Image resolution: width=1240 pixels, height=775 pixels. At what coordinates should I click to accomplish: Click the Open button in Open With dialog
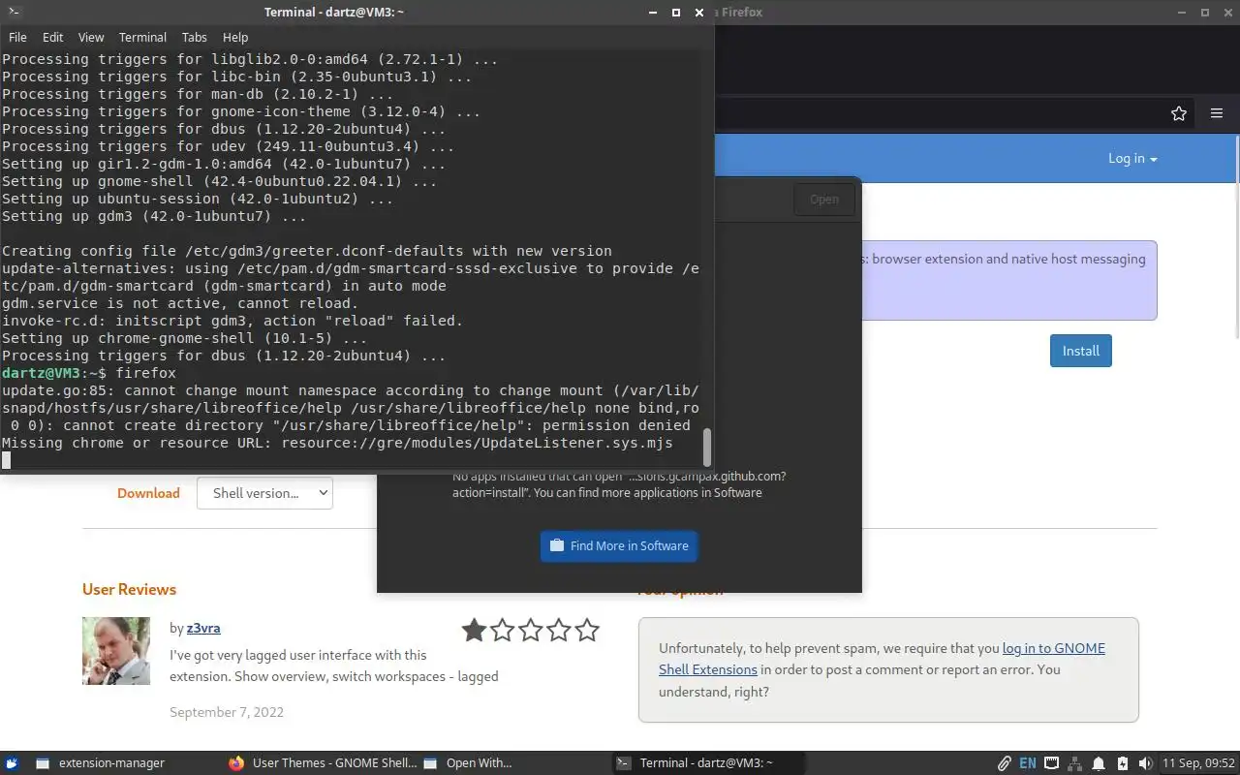coord(824,199)
